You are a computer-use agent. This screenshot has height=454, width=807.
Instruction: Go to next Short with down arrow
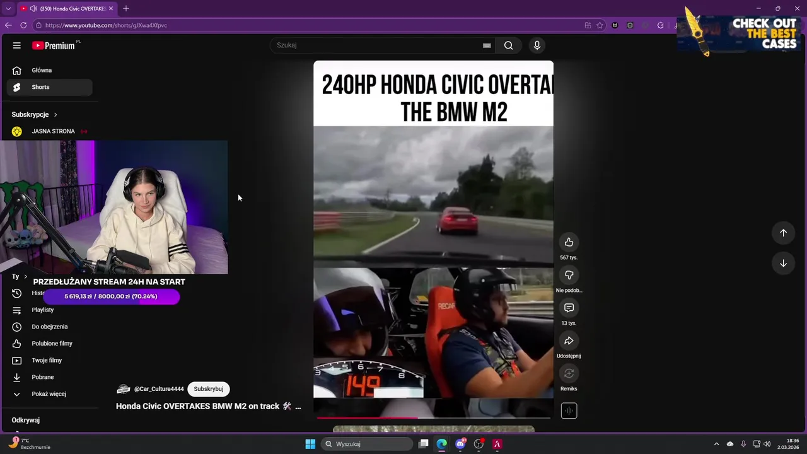pyautogui.click(x=783, y=263)
